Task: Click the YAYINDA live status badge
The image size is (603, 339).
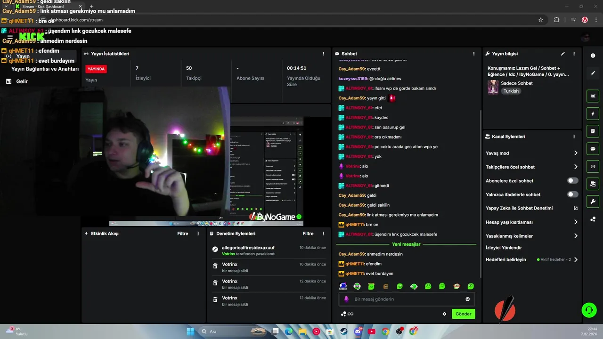Action: (96, 69)
